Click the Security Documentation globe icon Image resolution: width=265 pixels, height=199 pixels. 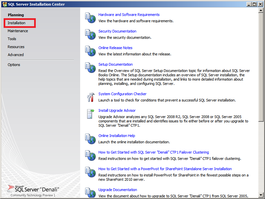(x=90, y=34)
